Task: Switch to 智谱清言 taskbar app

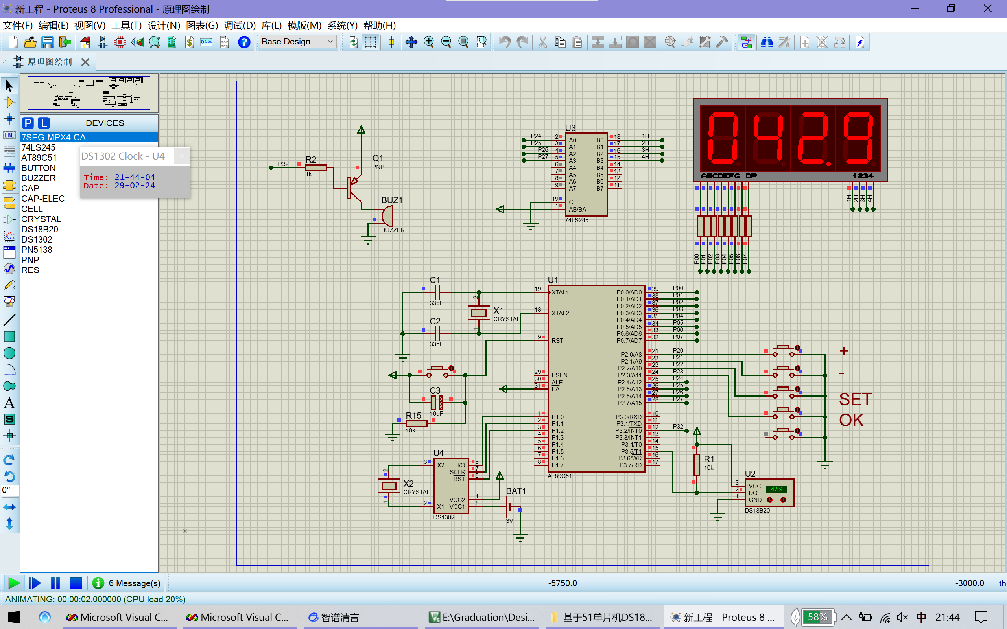Action: pyautogui.click(x=334, y=617)
